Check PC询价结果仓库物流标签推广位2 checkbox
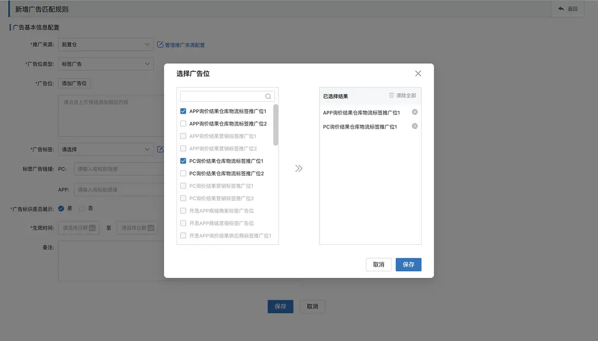Image resolution: width=598 pixels, height=341 pixels. pos(183,173)
